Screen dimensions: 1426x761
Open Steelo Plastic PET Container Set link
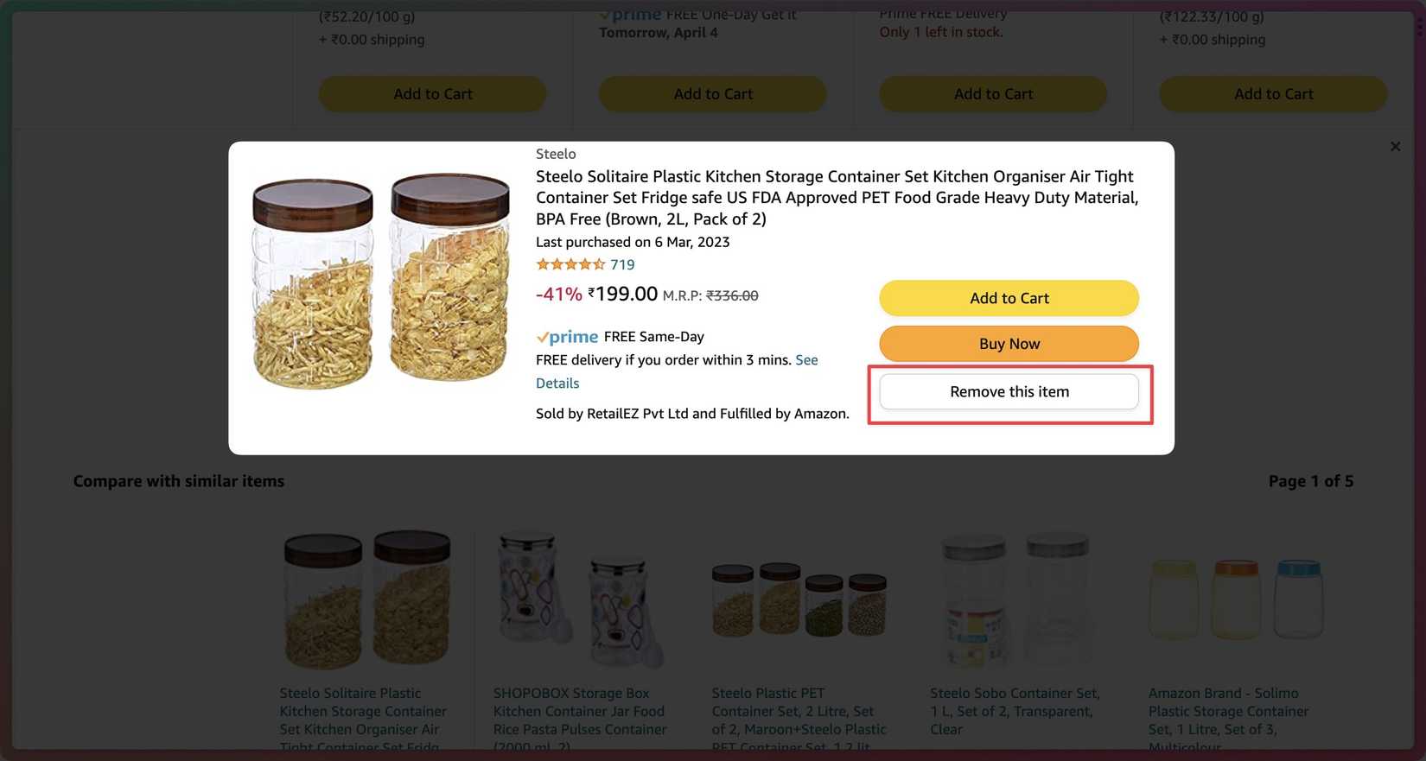tap(798, 711)
